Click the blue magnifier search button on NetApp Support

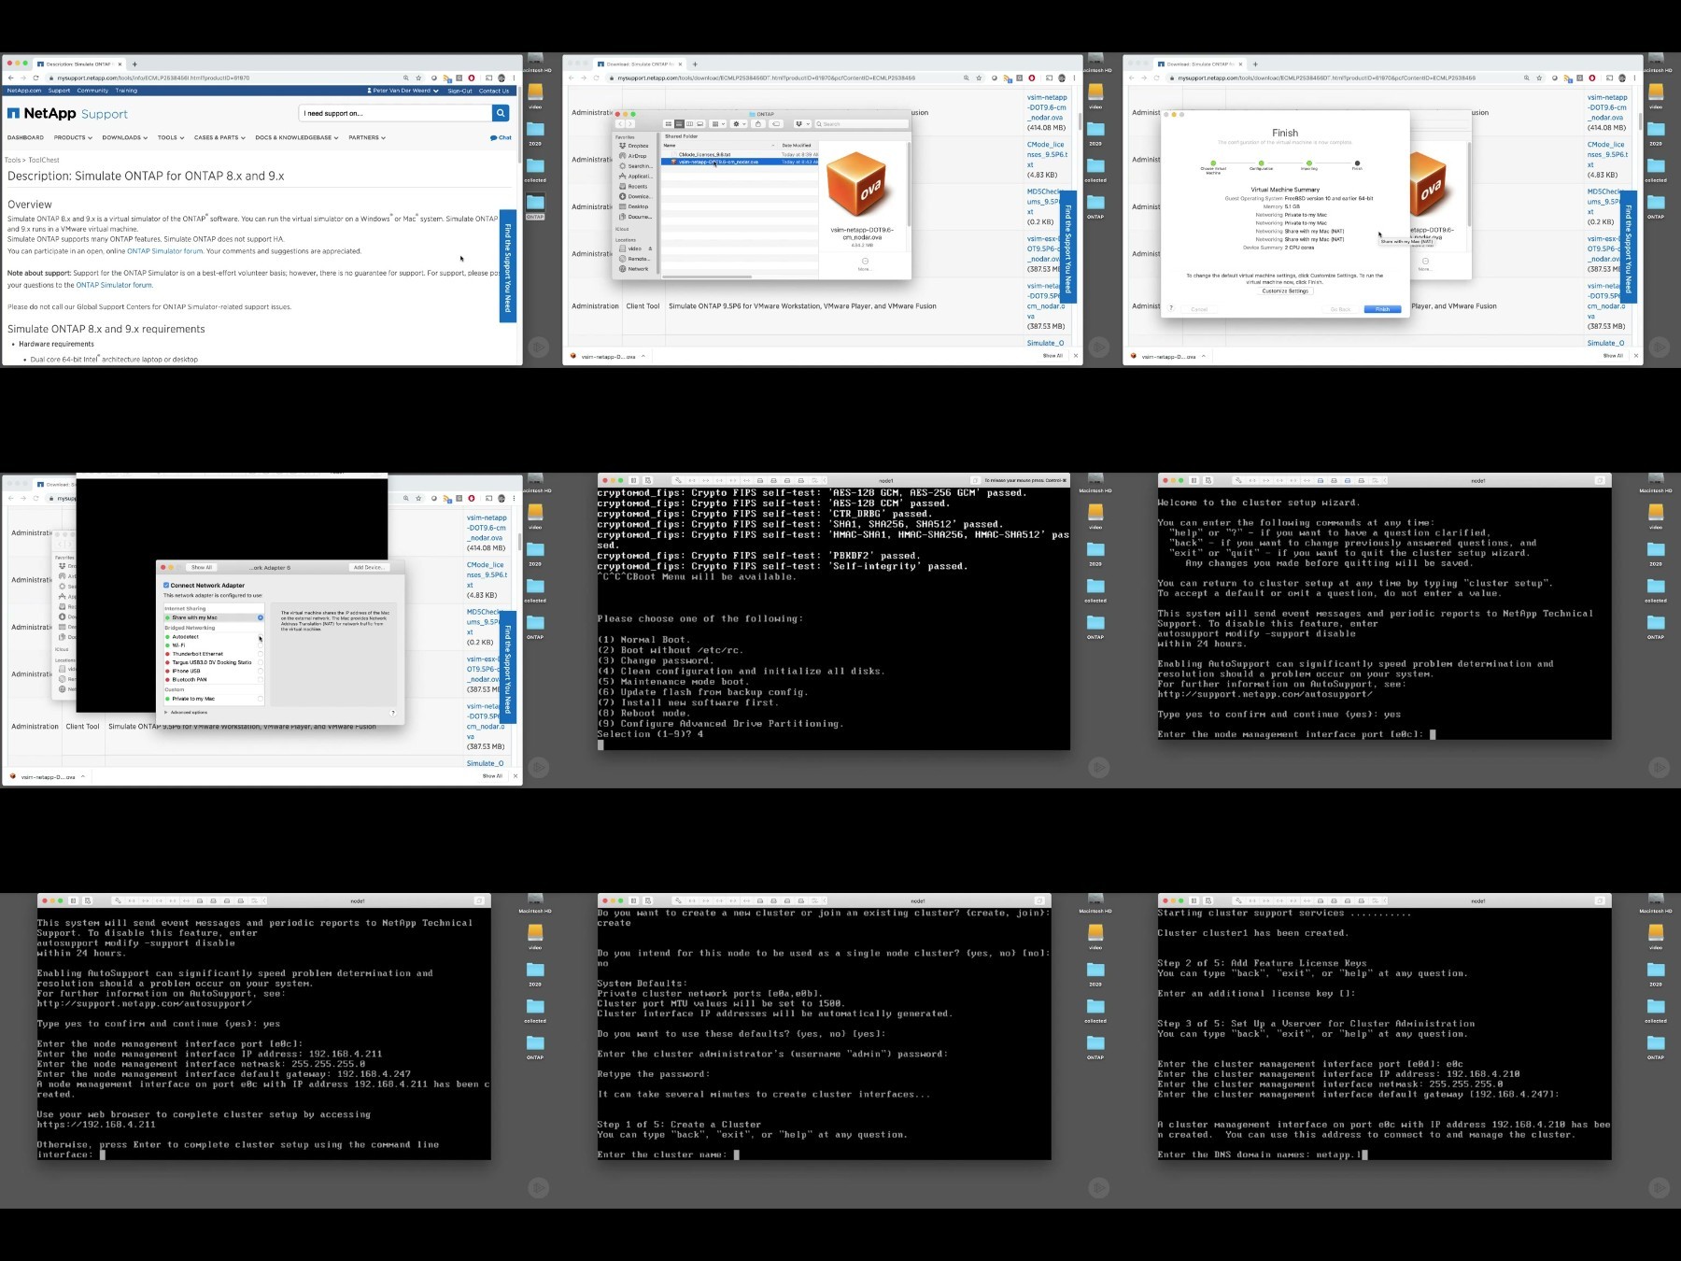pos(501,113)
